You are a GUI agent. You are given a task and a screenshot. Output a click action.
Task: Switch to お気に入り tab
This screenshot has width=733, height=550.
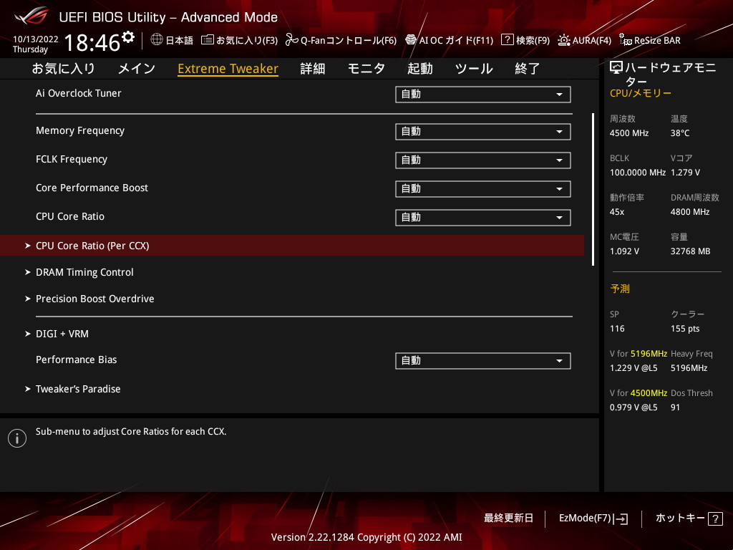64,69
